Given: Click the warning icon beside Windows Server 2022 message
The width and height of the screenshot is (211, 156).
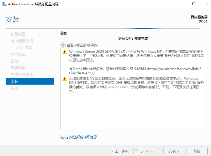Looking at the screenshot, I should (65, 52).
